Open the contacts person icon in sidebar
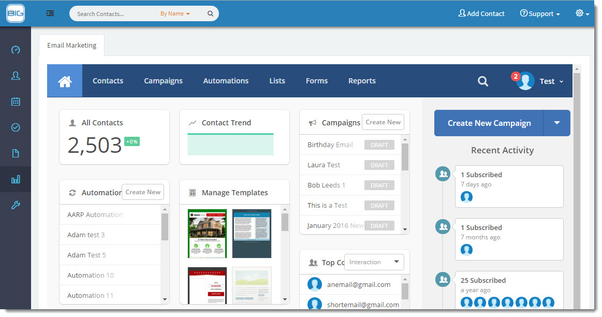The height and width of the screenshot is (317, 602). coord(16,76)
